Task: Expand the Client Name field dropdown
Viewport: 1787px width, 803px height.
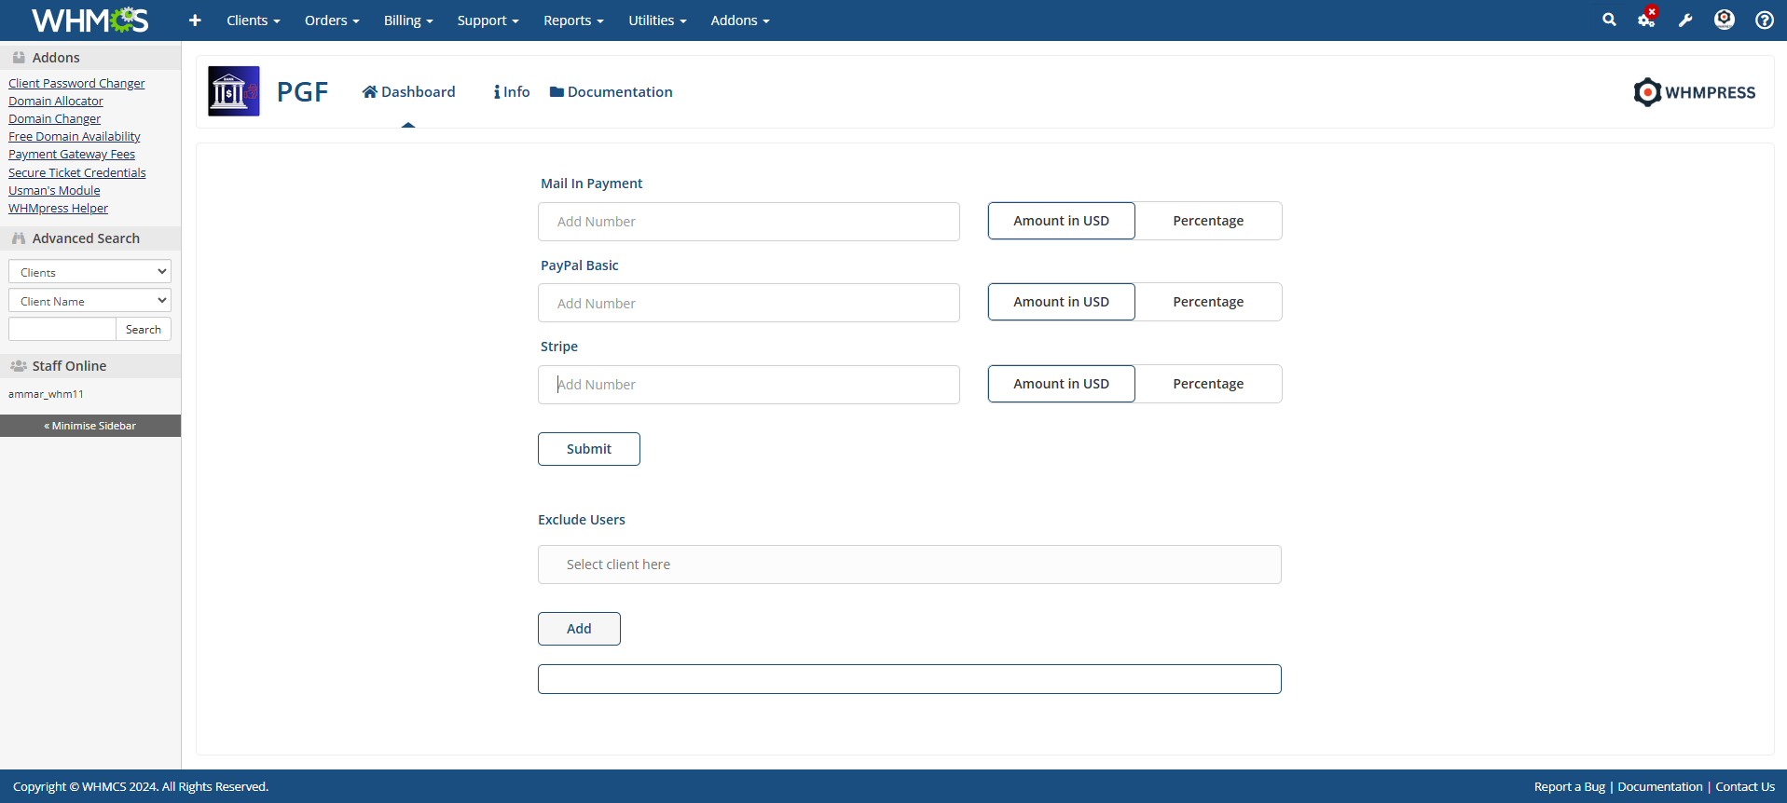Action: 89,301
